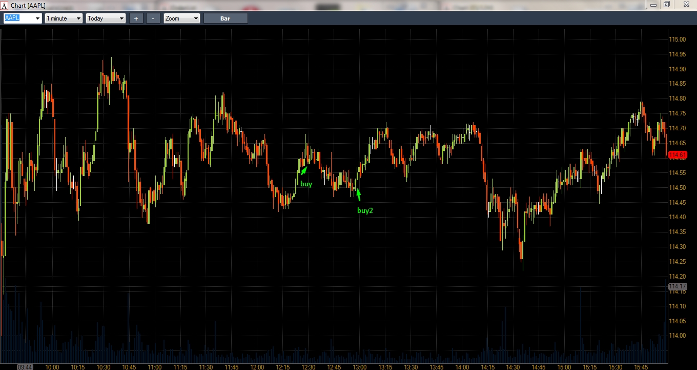
Task: Restore down the chart window
Action: [x=667, y=5]
